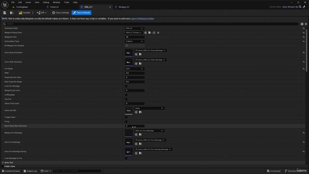Image resolution: width=309 pixels, height=174 pixels.
Task: Open Arms Draw Animation asset dropdown
Action: [150, 50]
